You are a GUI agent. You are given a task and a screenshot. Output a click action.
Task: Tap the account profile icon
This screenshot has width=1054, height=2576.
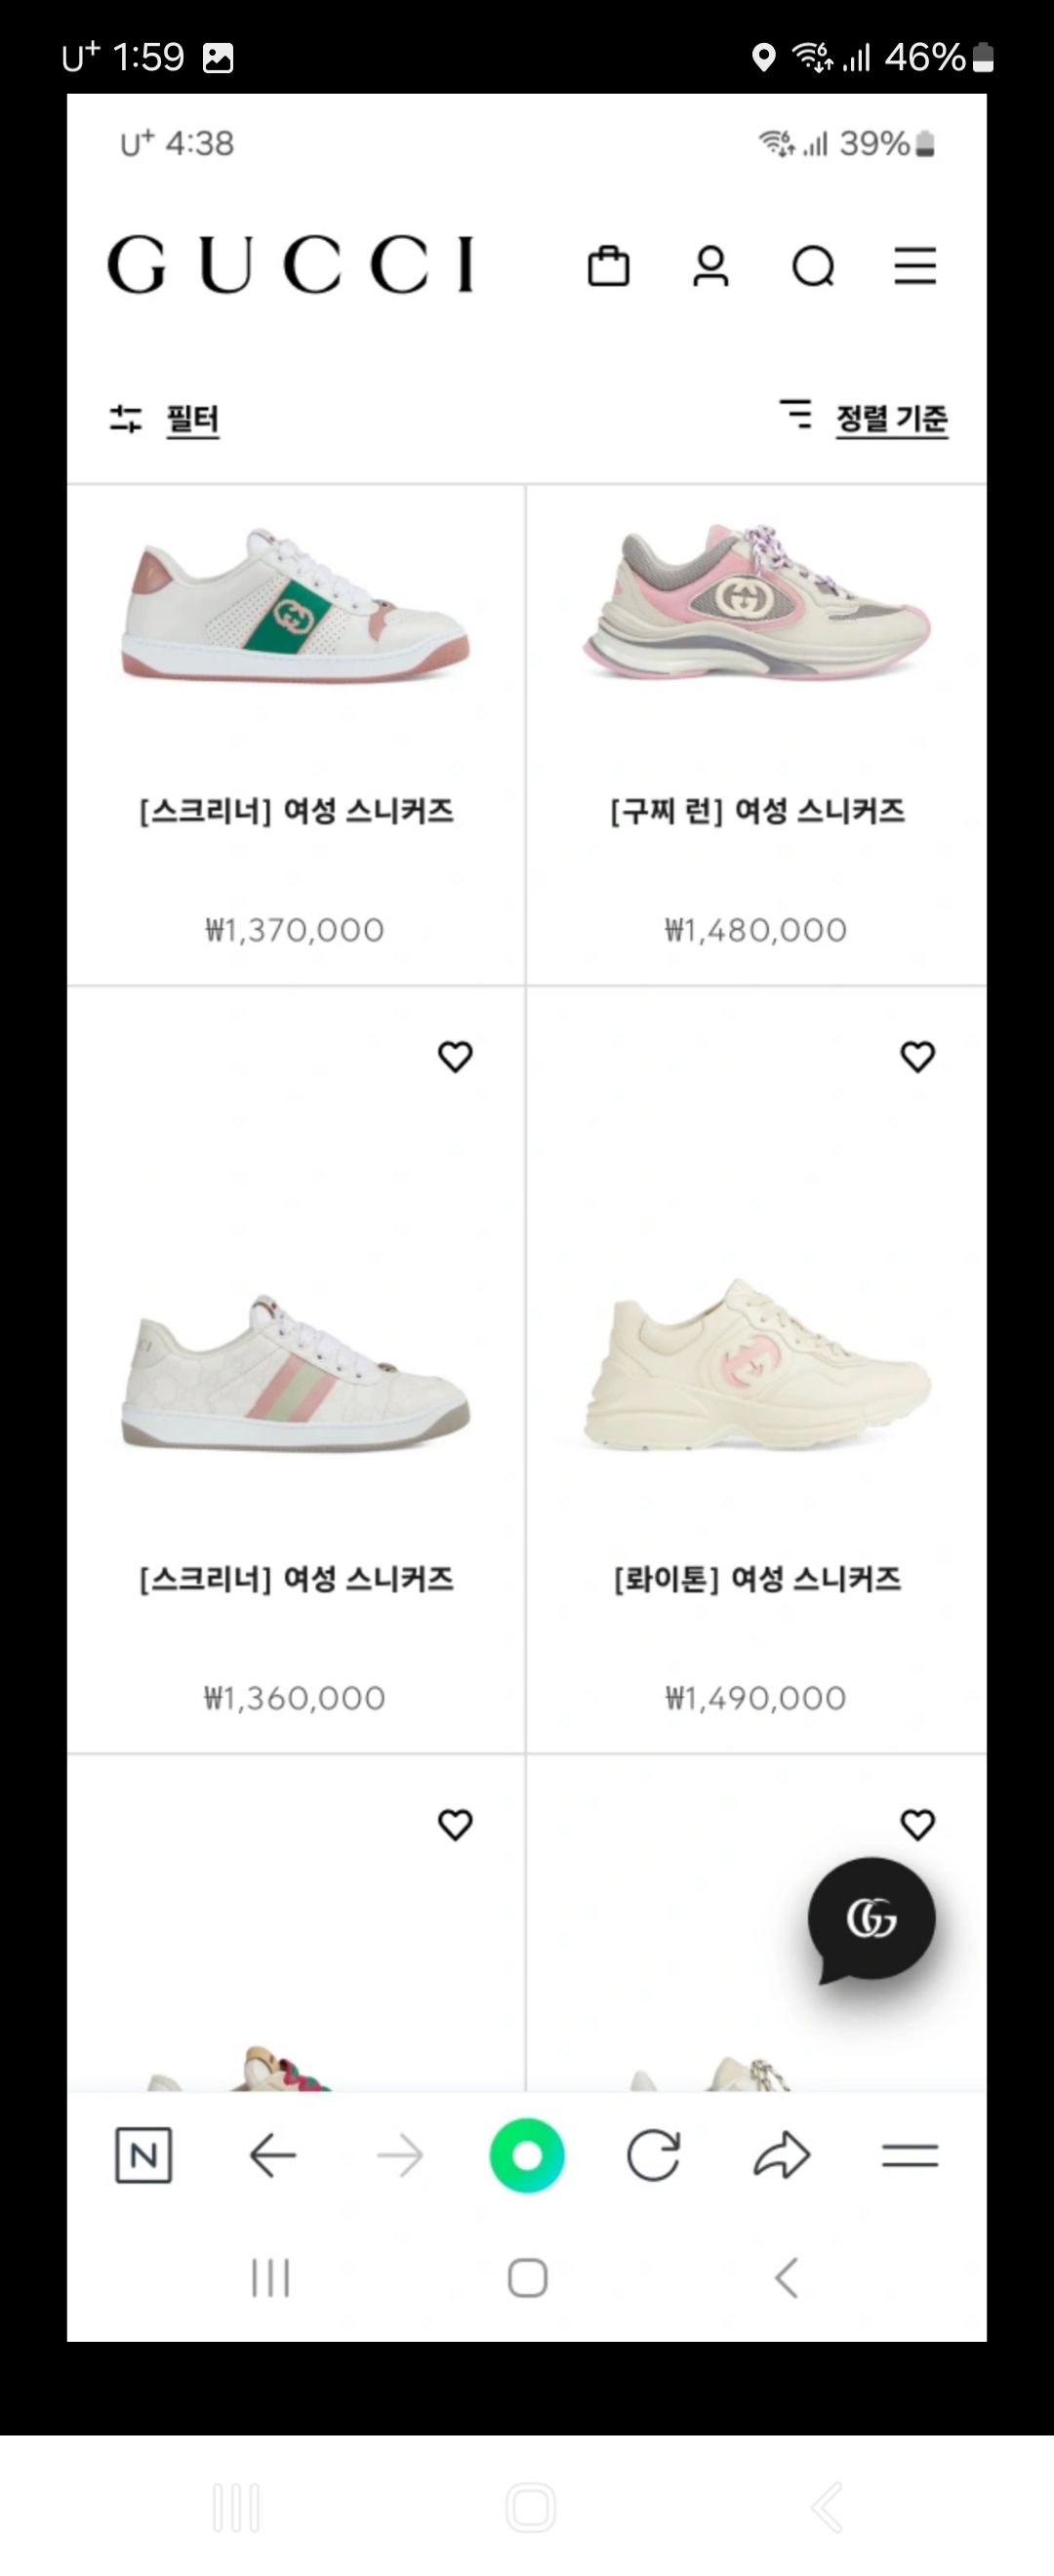coord(711,266)
